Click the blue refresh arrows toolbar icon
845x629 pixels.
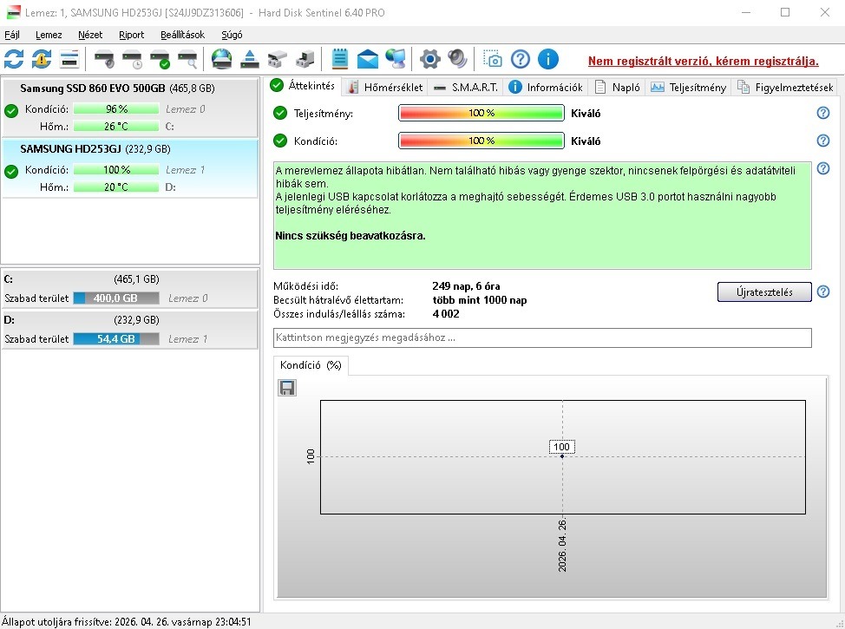pos(14,59)
